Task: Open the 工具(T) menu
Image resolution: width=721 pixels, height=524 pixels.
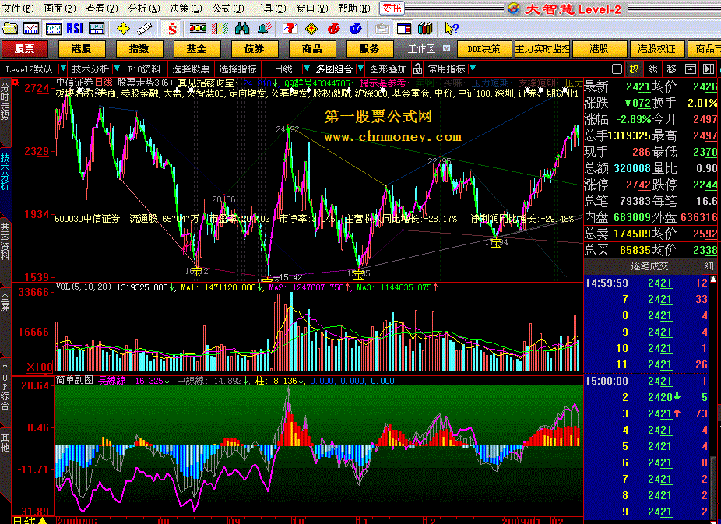Action: tap(270, 9)
